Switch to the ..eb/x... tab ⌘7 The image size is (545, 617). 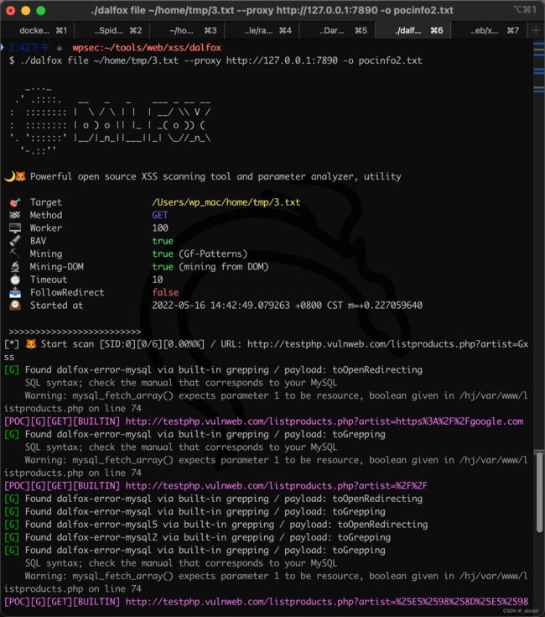[489, 30]
